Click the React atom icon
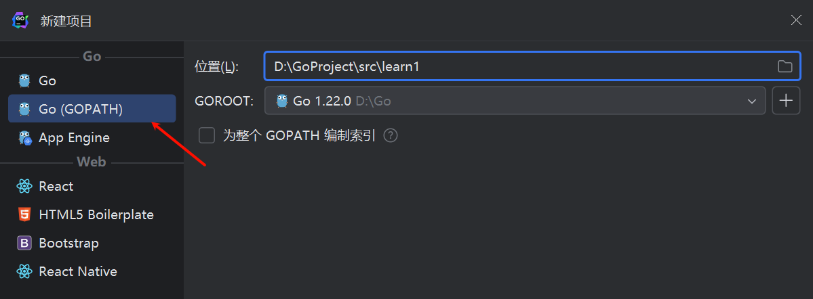Viewport: 813px width, 299px height. (x=24, y=186)
